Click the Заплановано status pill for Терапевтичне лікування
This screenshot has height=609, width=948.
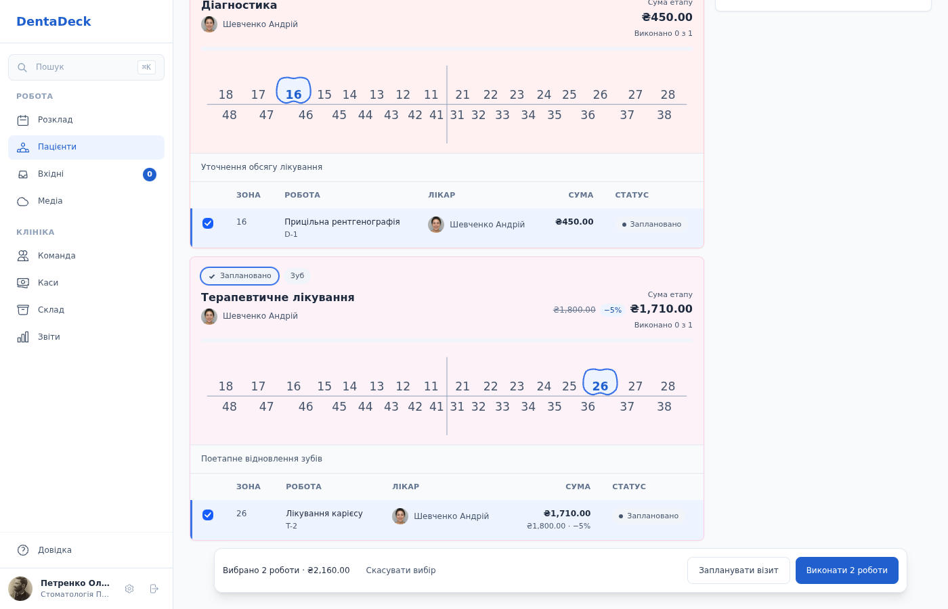[240, 276]
